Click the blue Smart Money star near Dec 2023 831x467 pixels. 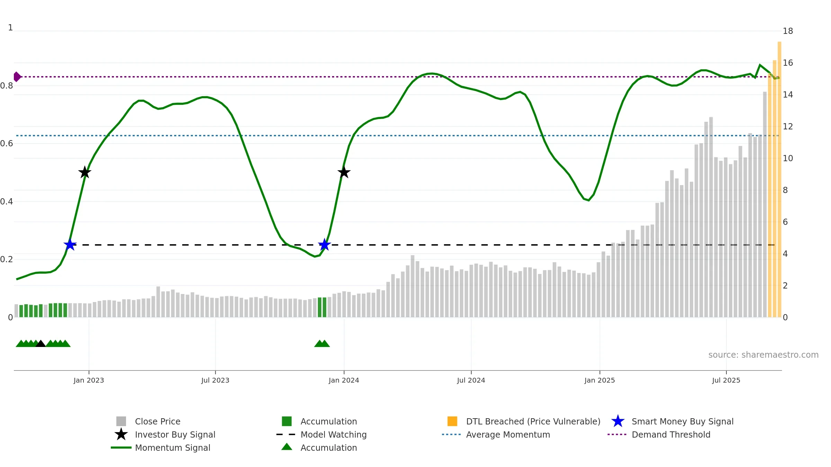(x=324, y=245)
